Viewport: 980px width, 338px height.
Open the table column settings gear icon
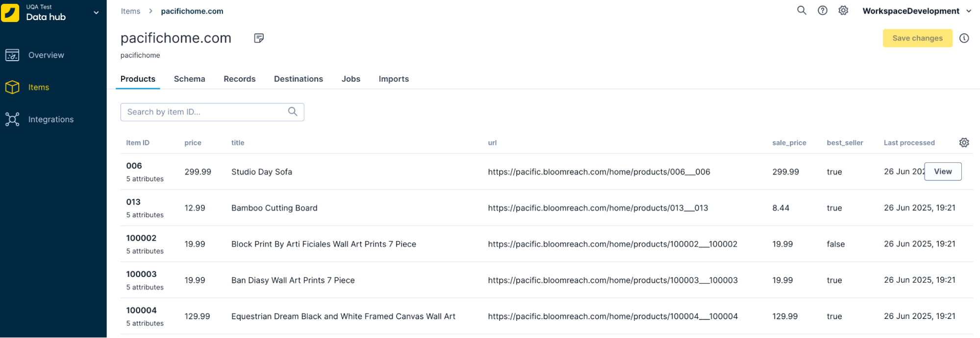(964, 142)
